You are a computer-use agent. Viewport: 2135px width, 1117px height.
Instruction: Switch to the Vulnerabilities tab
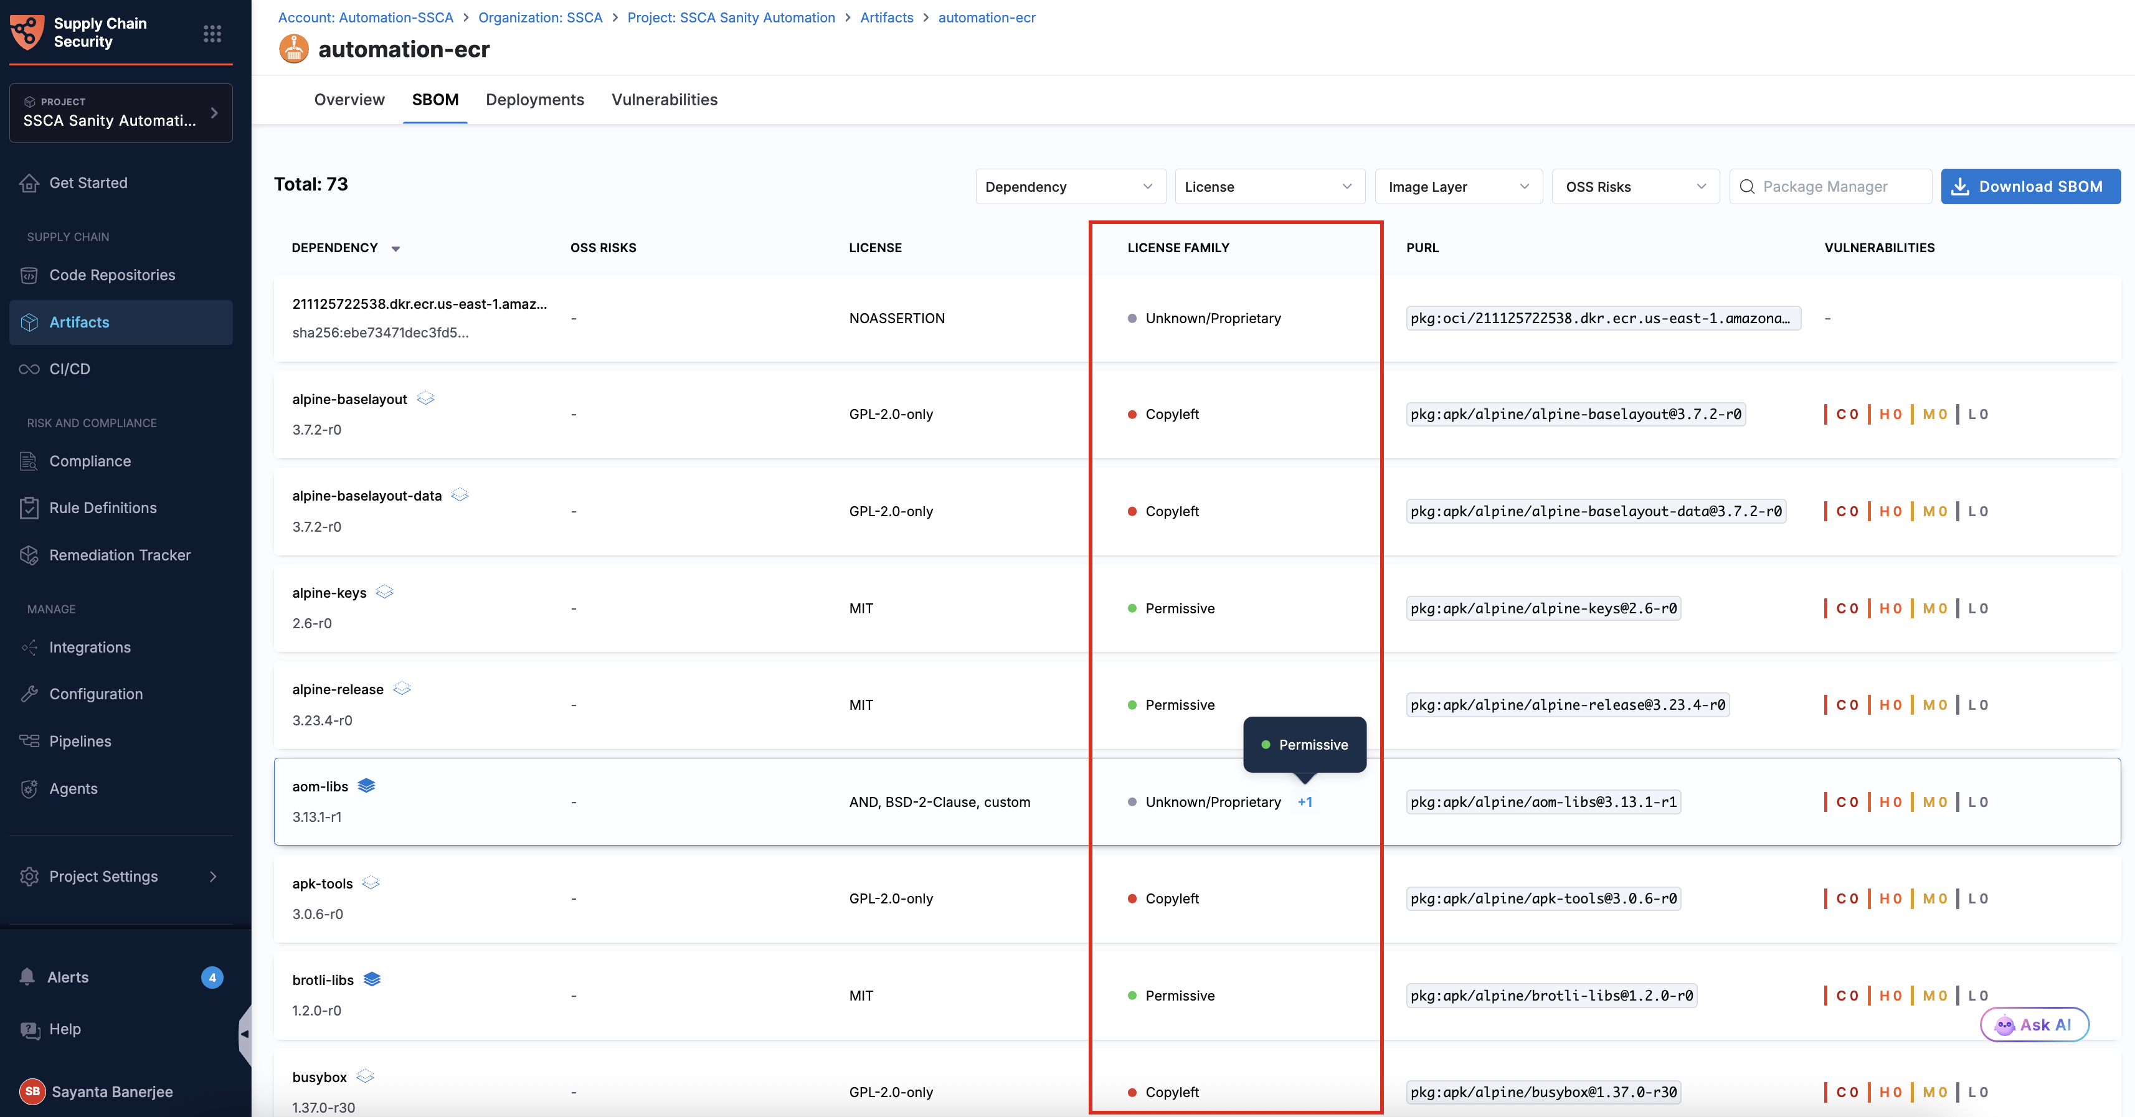pos(664,100)
